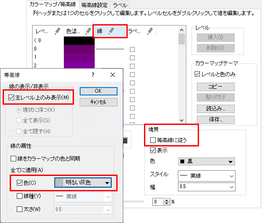Click the purple fill swatch for level 1
The height and width of the screenshot is (223, 262).
pyautogui.click(x=79, y=57)
